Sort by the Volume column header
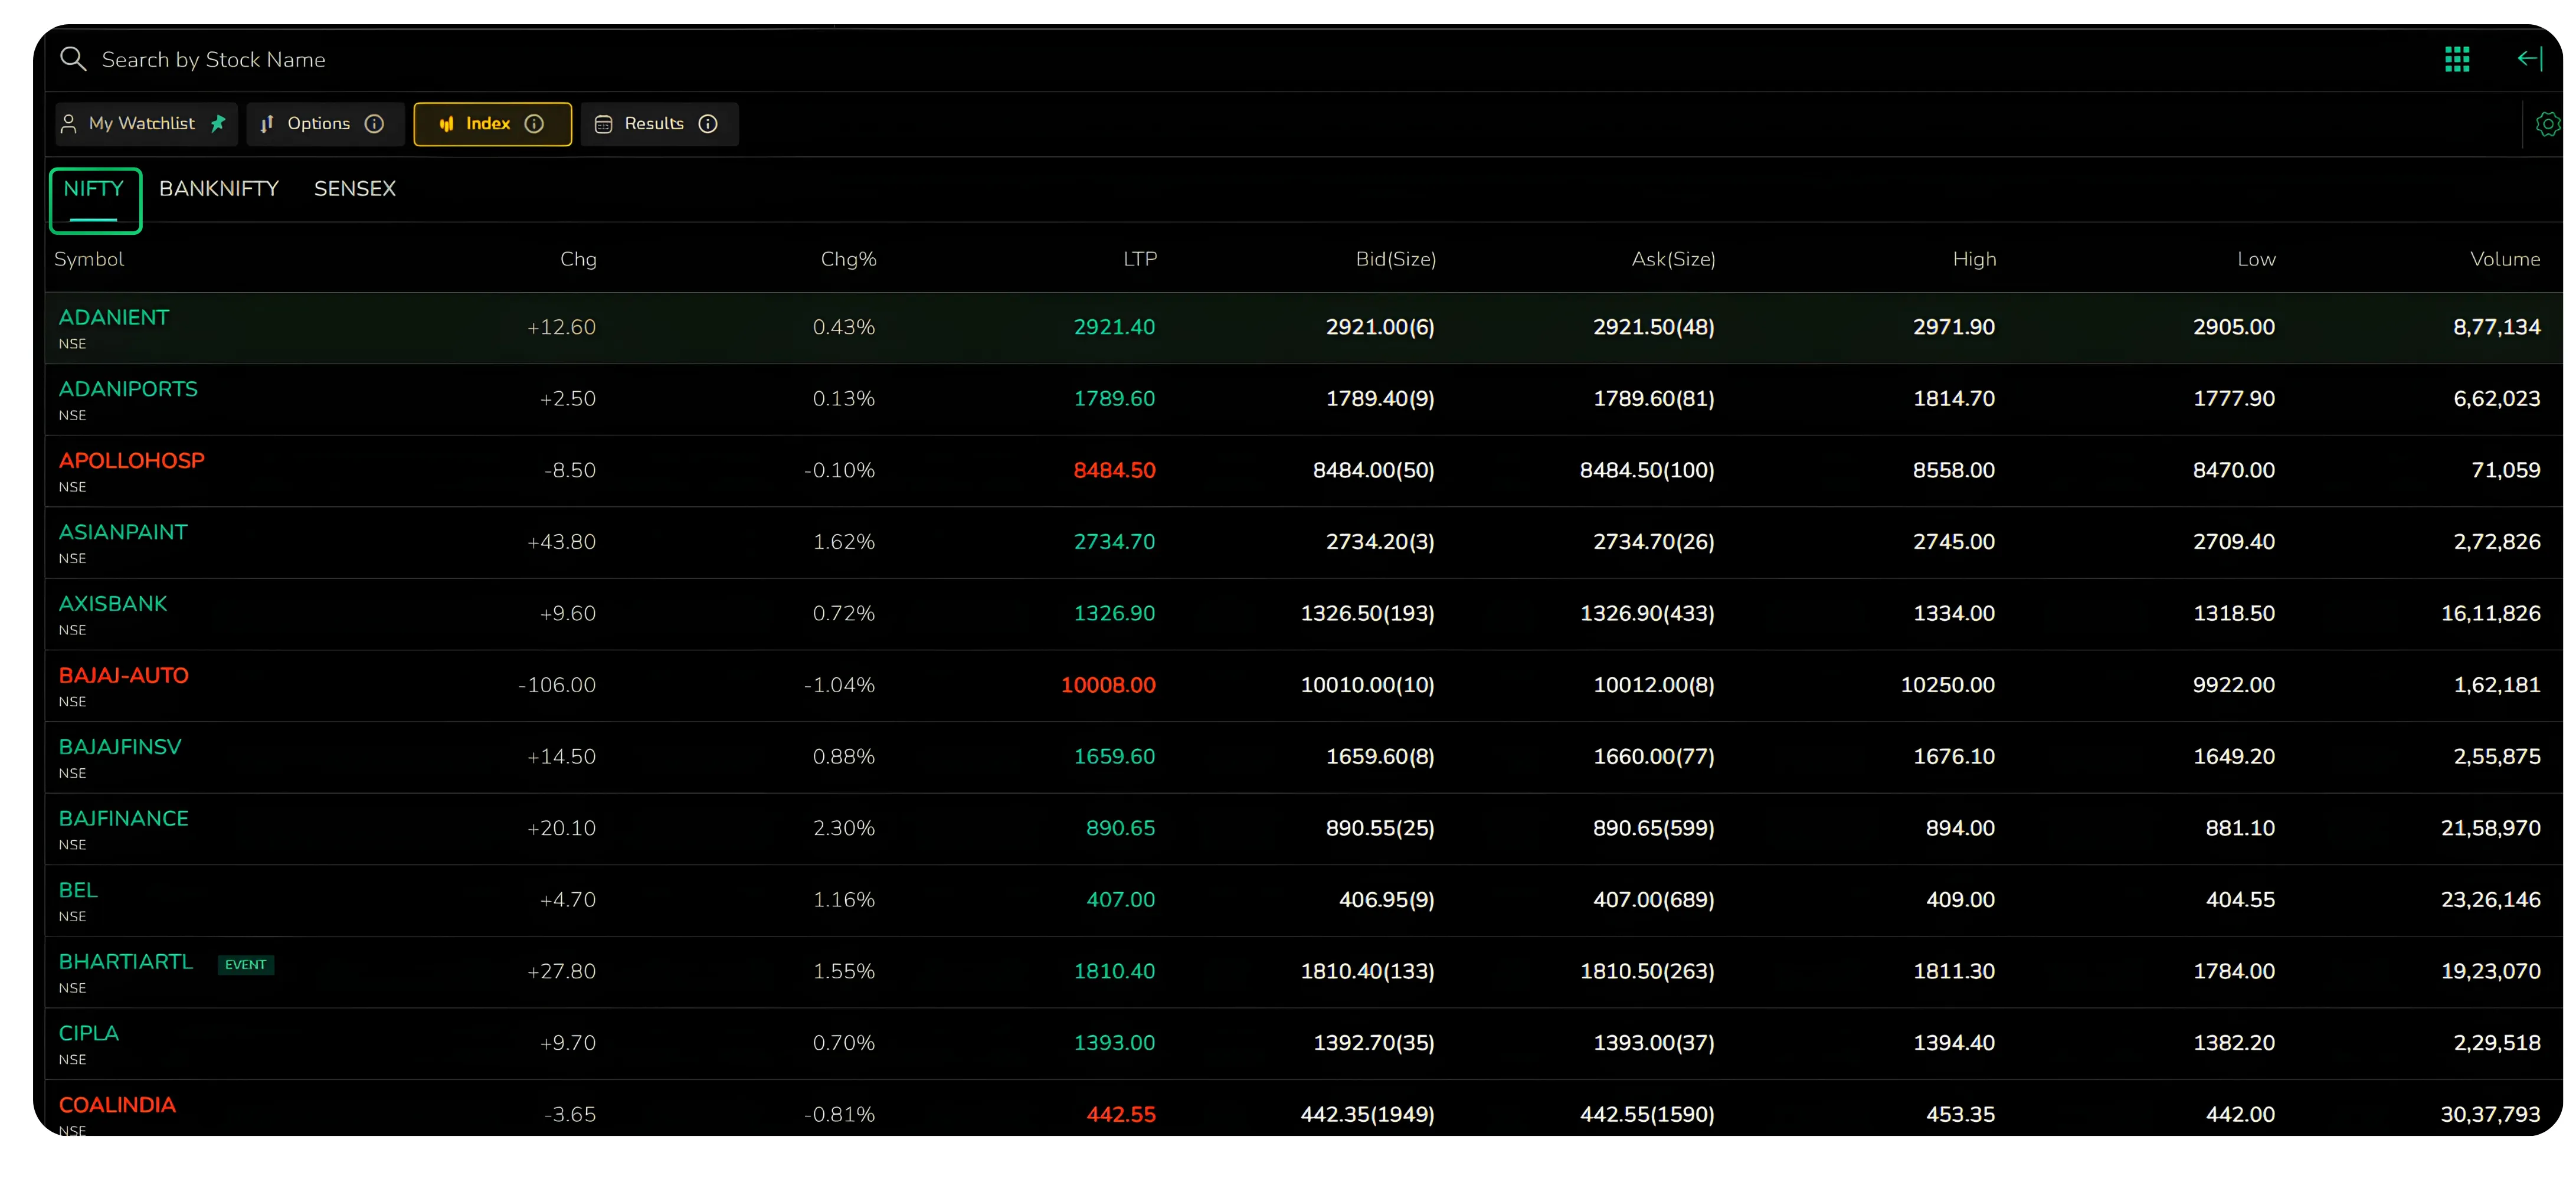Image resolution: width=2576 pixels, height=1179 pixels. point(2505,259)
